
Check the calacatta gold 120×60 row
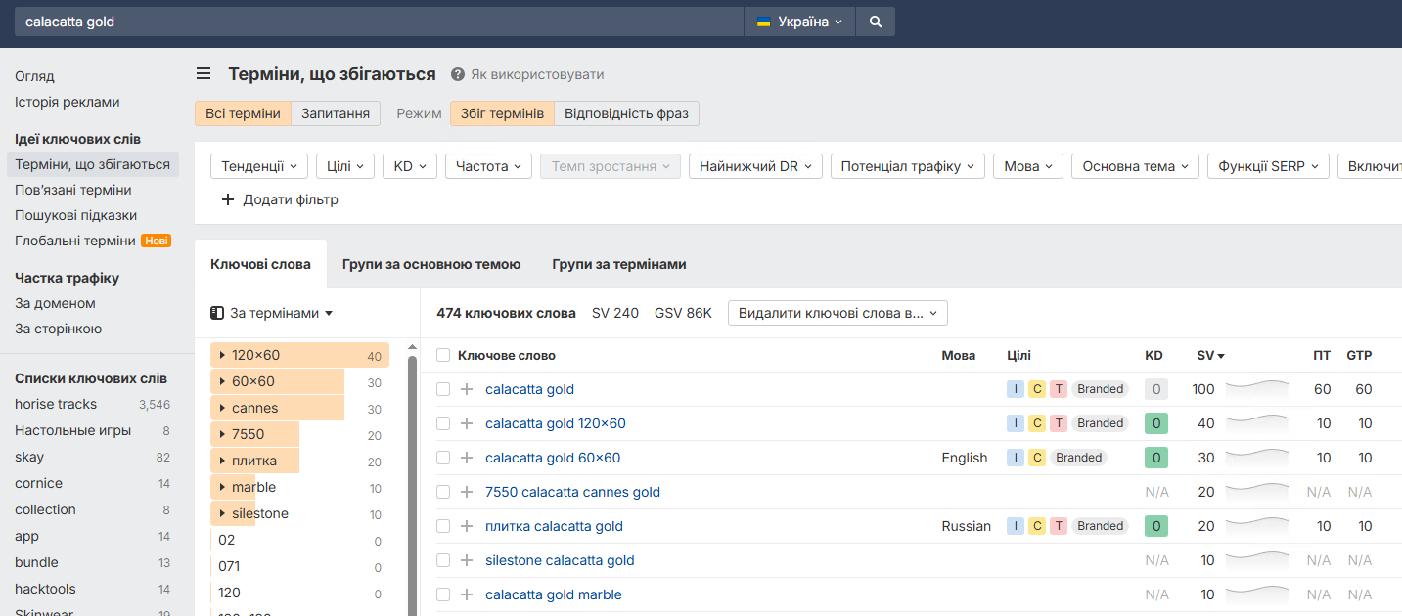[x=443, y=423]
